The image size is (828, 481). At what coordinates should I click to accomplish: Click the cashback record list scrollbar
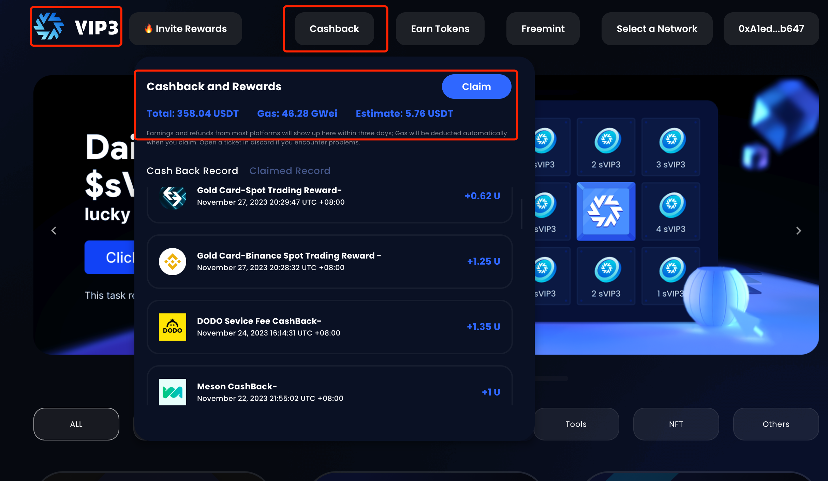point(522,215)
